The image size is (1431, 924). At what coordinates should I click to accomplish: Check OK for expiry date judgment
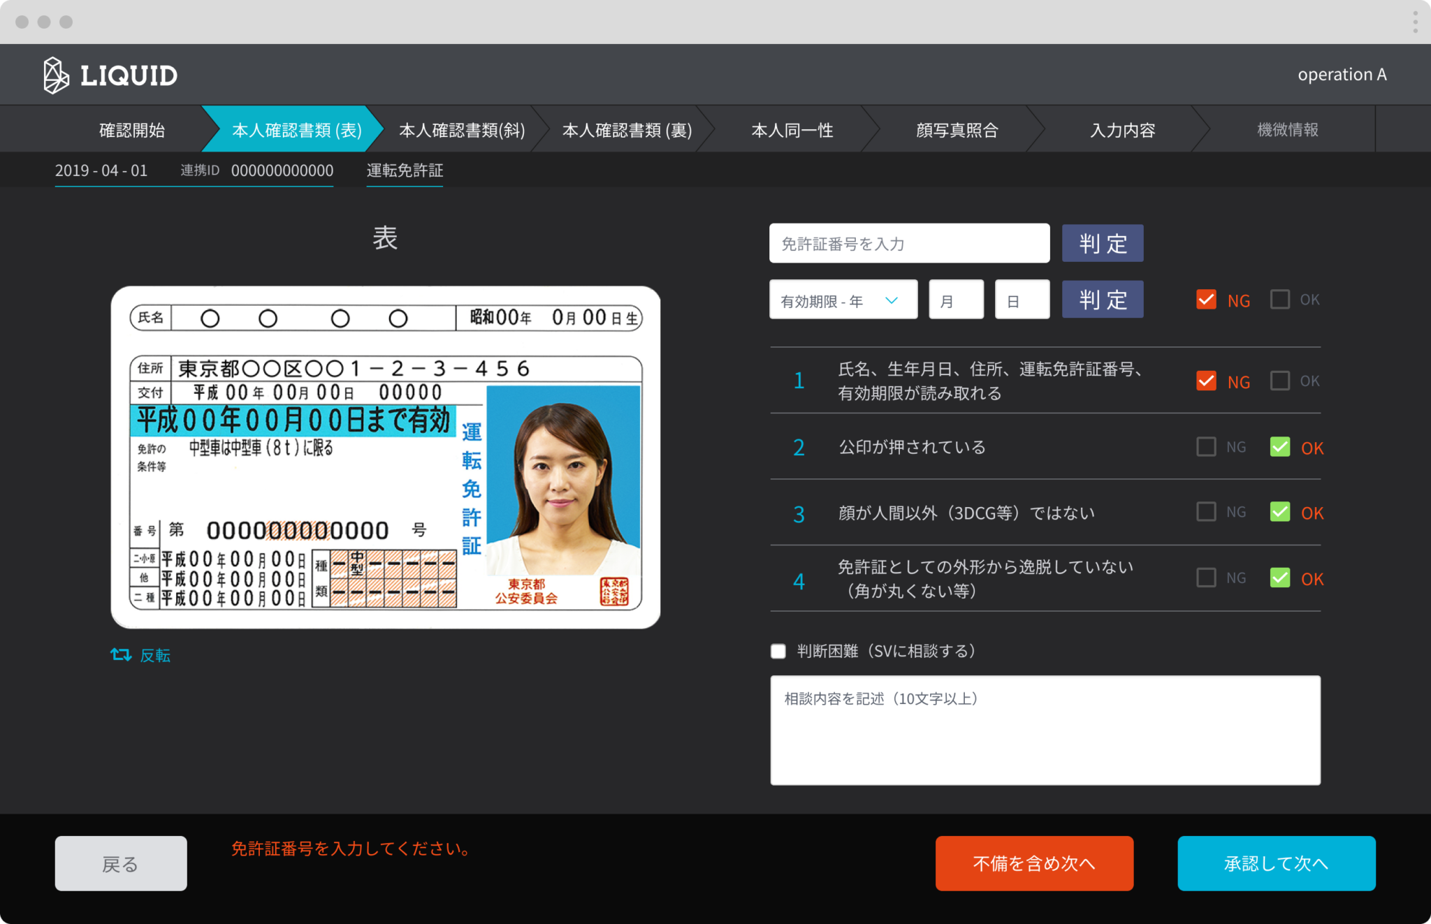click(1279, 300)
